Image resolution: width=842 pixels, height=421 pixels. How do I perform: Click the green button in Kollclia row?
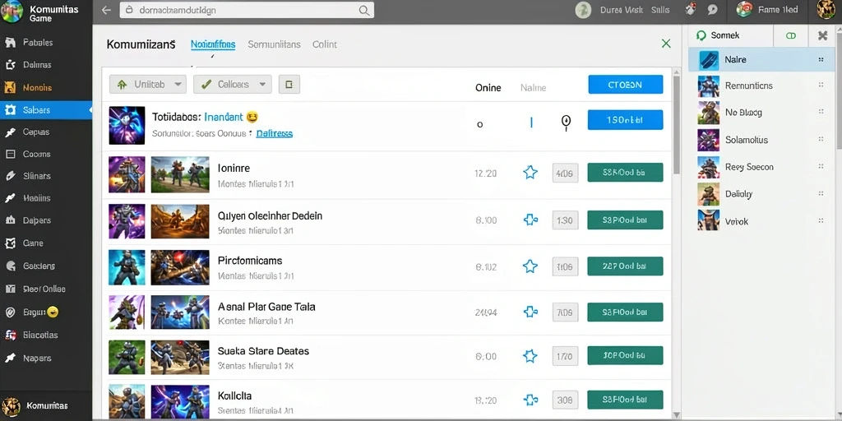click(625, 400)
